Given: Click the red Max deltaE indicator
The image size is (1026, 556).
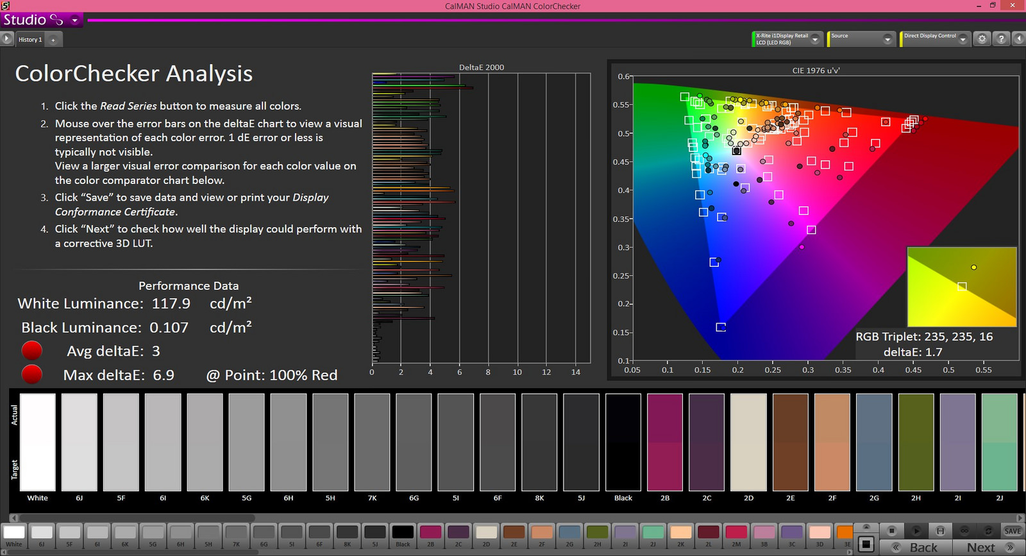Looking at the screenshot, I should point(32,375).
